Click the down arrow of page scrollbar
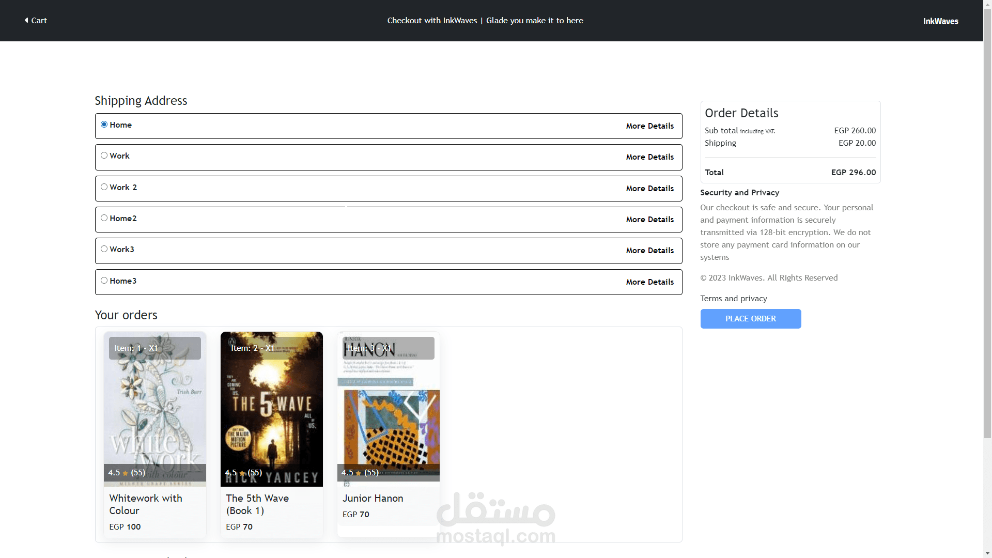The image size is (992, 558). 987,554
